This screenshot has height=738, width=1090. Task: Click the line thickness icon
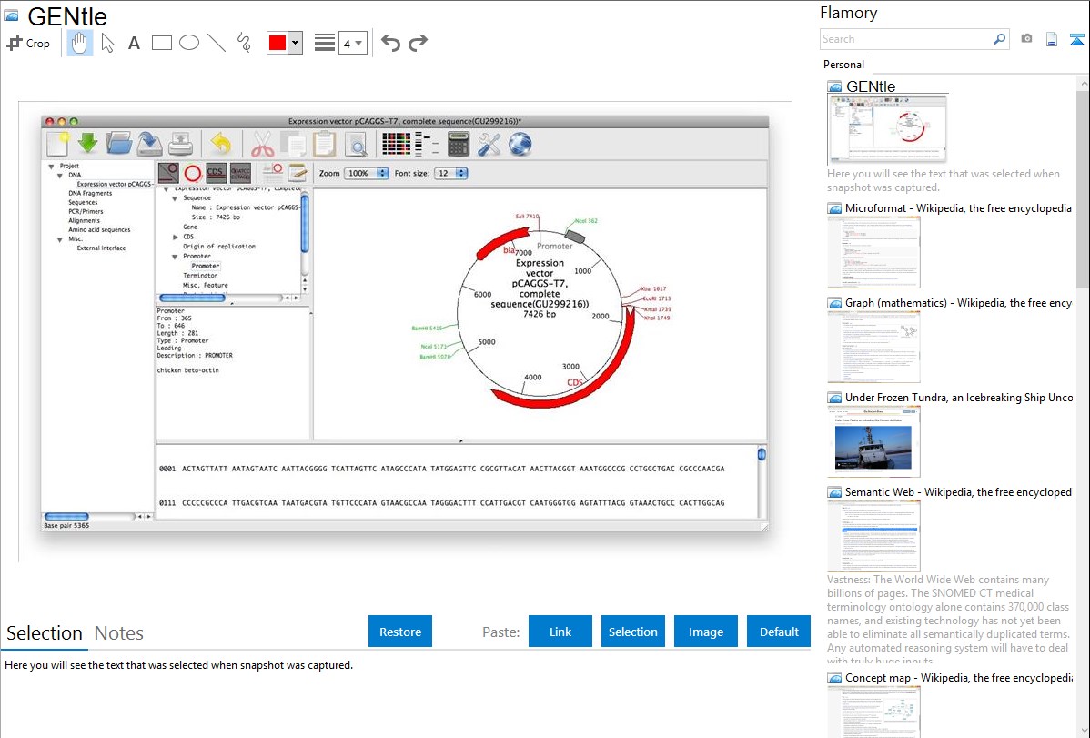pos(325,43)
